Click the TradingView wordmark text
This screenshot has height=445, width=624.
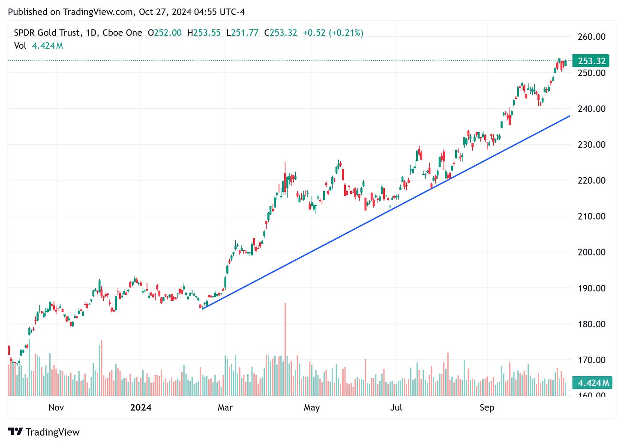coord(53,432)
